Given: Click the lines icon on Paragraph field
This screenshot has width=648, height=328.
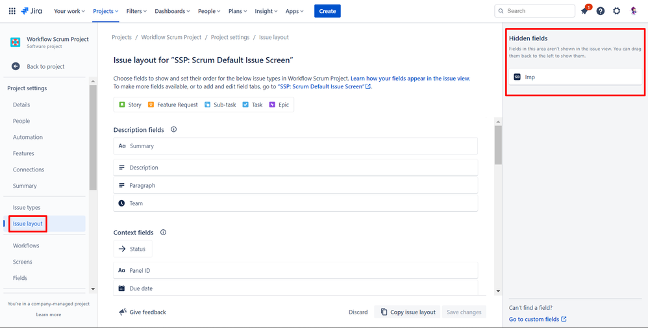Looking at the screenshot, I should click(122, 185).
